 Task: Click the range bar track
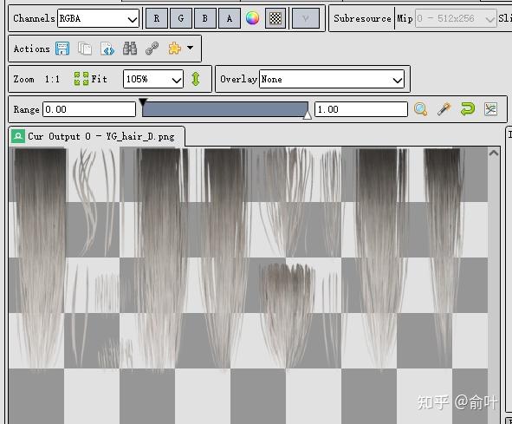point(225,109)
